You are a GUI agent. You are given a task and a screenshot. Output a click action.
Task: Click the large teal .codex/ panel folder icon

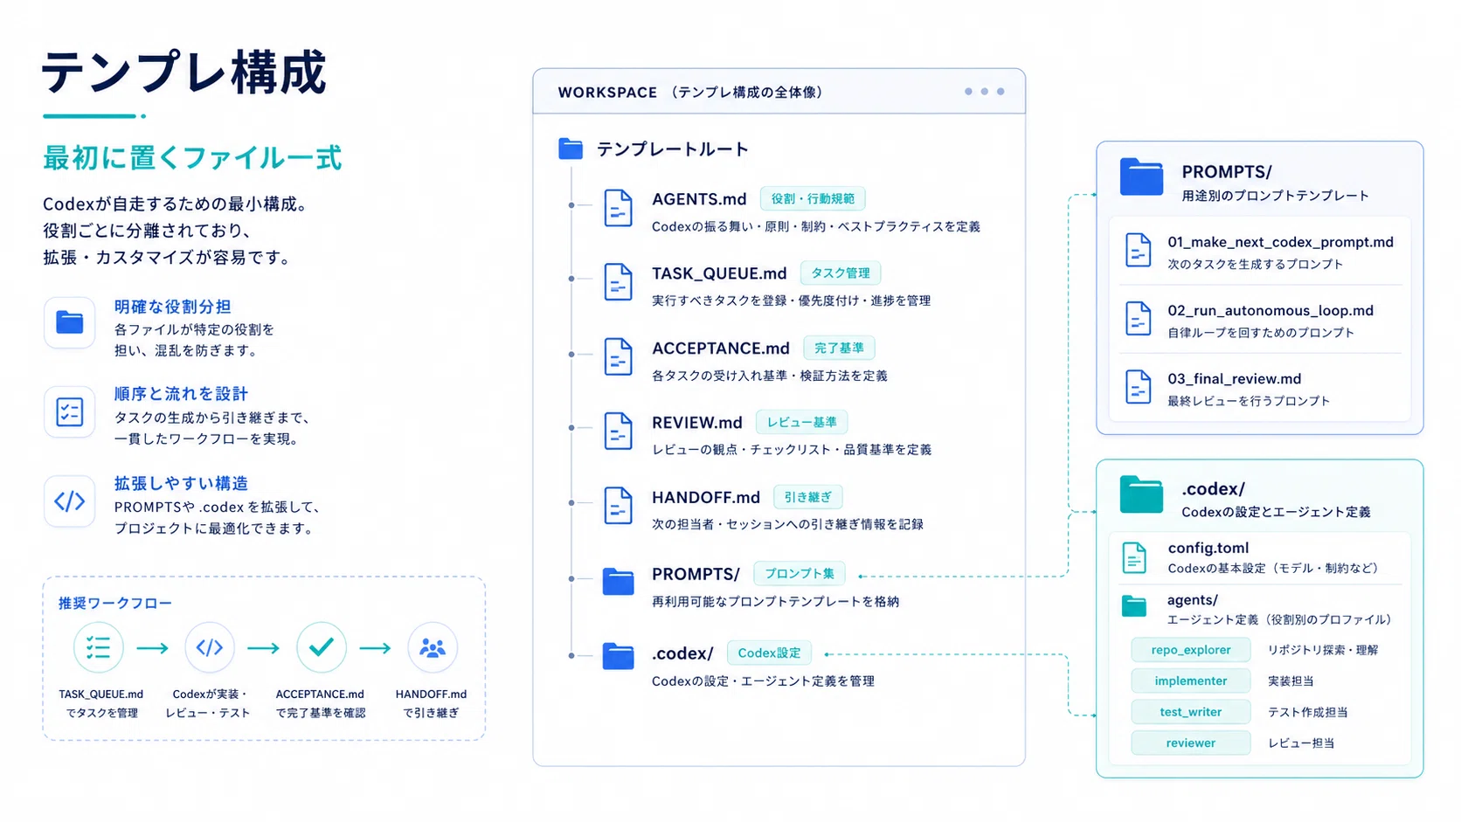(1141, 494)
